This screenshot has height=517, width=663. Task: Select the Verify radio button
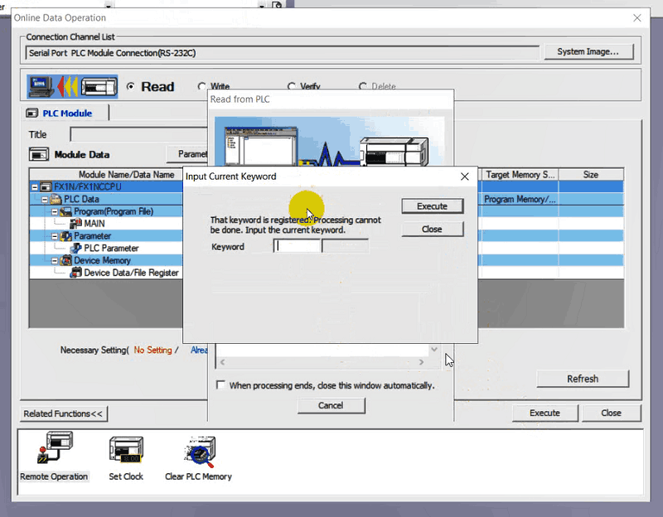click(292, 86)
